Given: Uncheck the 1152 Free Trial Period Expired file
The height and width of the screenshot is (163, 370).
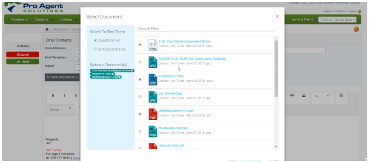Looking at the screenshot, I should 140,45.
